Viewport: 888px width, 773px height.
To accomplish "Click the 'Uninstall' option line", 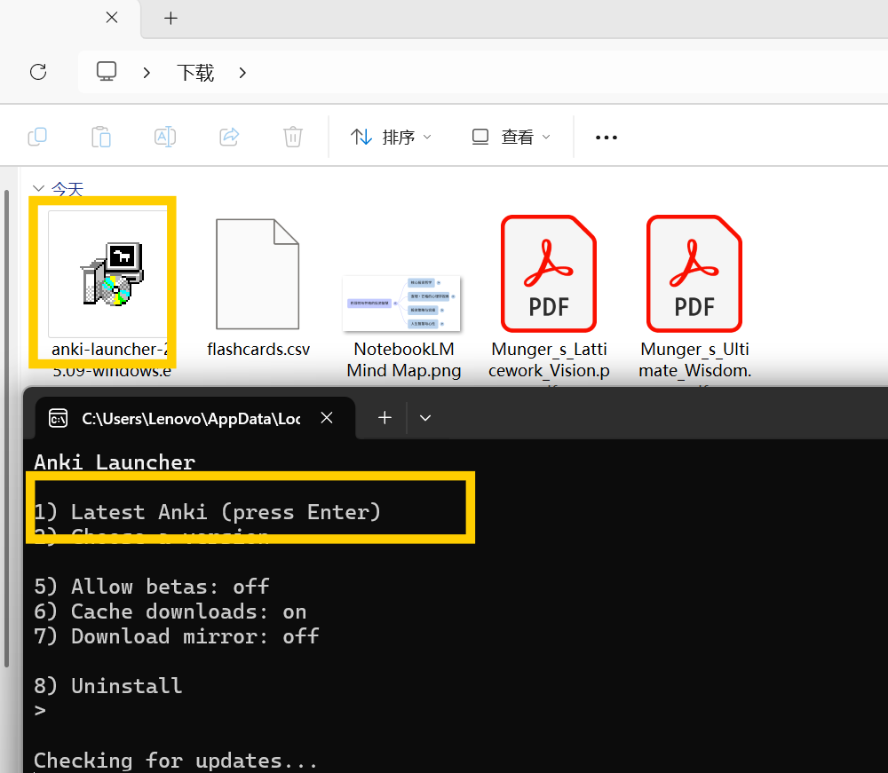I will (107, 686).
